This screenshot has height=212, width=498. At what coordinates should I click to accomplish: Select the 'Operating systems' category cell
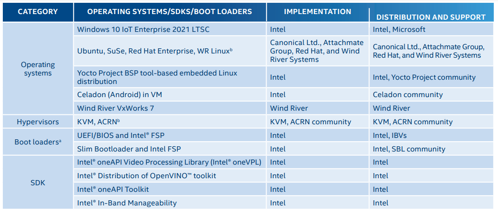38,69
